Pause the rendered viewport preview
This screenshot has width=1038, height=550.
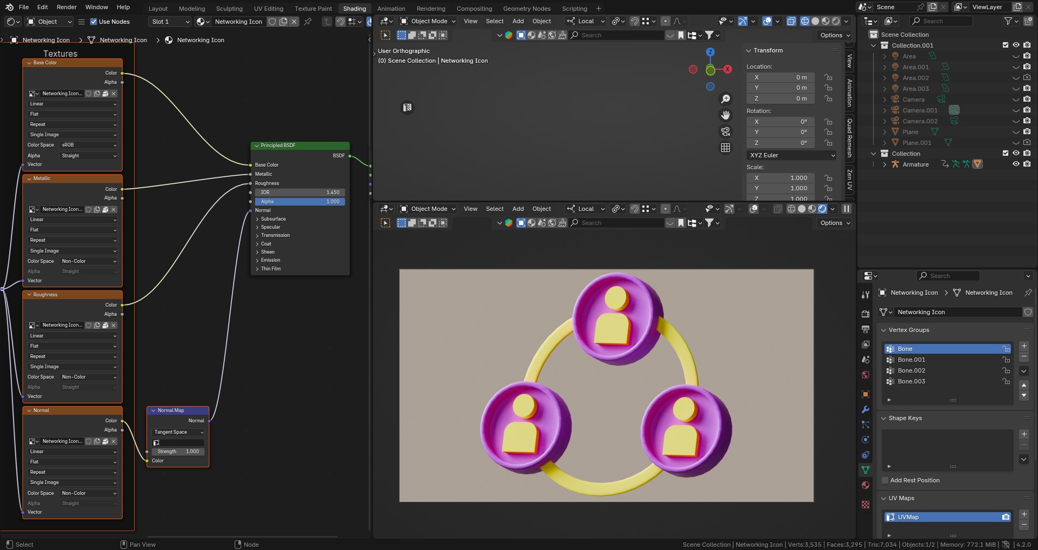[847, 209]
